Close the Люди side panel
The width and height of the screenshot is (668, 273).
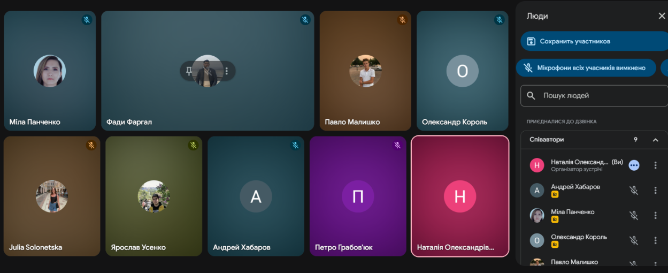point(662,16)
